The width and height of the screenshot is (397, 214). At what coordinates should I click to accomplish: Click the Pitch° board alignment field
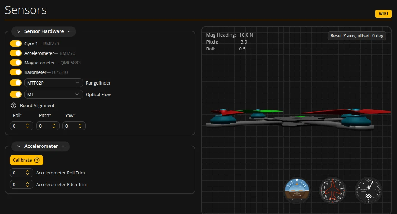pos(48,126)
